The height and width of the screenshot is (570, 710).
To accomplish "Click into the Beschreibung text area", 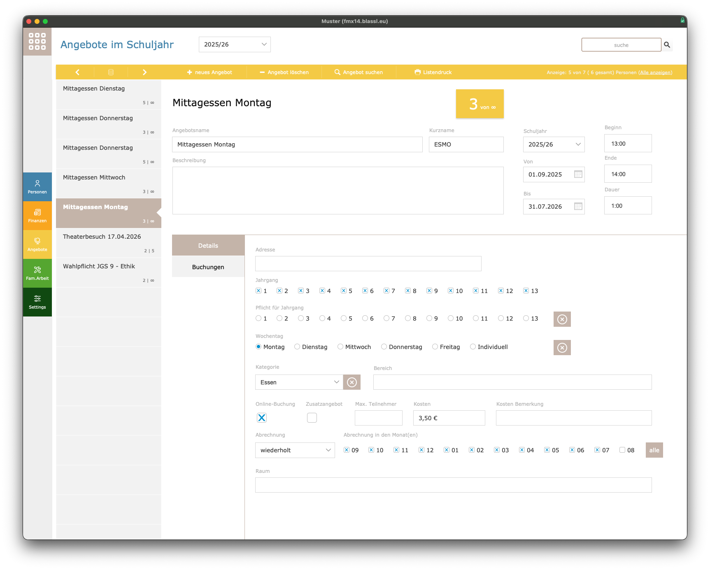I will [338, 191].
